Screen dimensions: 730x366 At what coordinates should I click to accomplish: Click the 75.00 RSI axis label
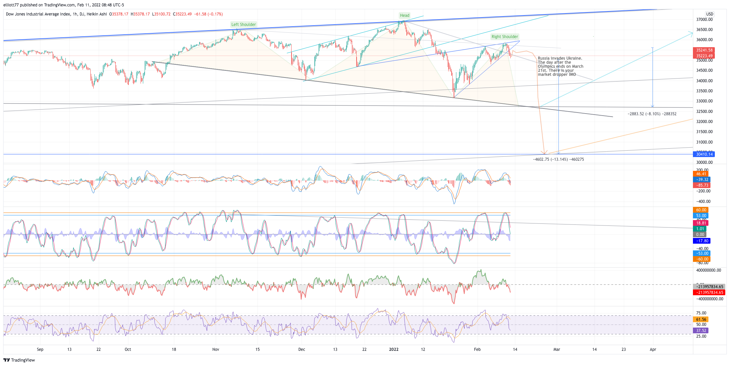[701, 313]
